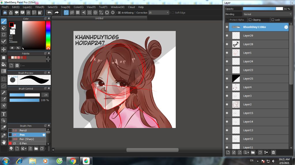Enable Clipping checkbox

tap(250, 20)
